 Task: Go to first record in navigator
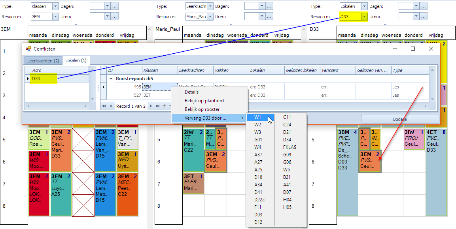pyautogui.click(x=104, y=106)
